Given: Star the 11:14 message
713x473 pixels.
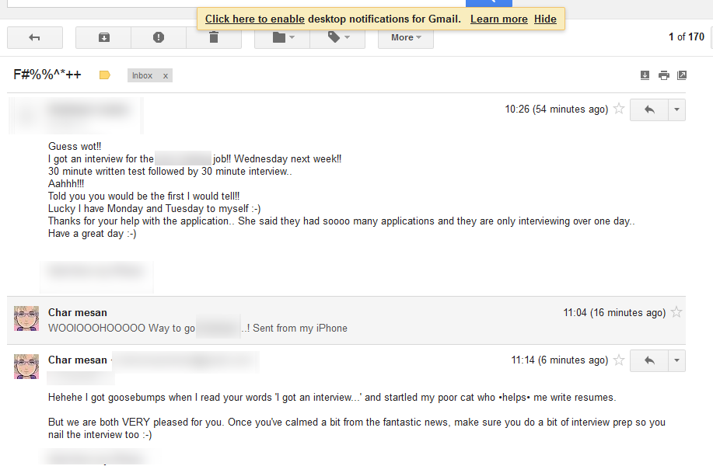Looking at the screenshot, I should (x=619, y=360).
